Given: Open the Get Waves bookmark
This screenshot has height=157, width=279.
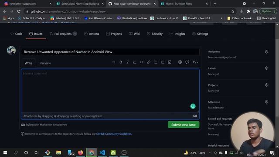Looking at the screenshot, I should coord(99,18).
